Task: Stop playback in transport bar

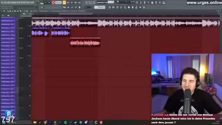Action: (x=49, y=3)
